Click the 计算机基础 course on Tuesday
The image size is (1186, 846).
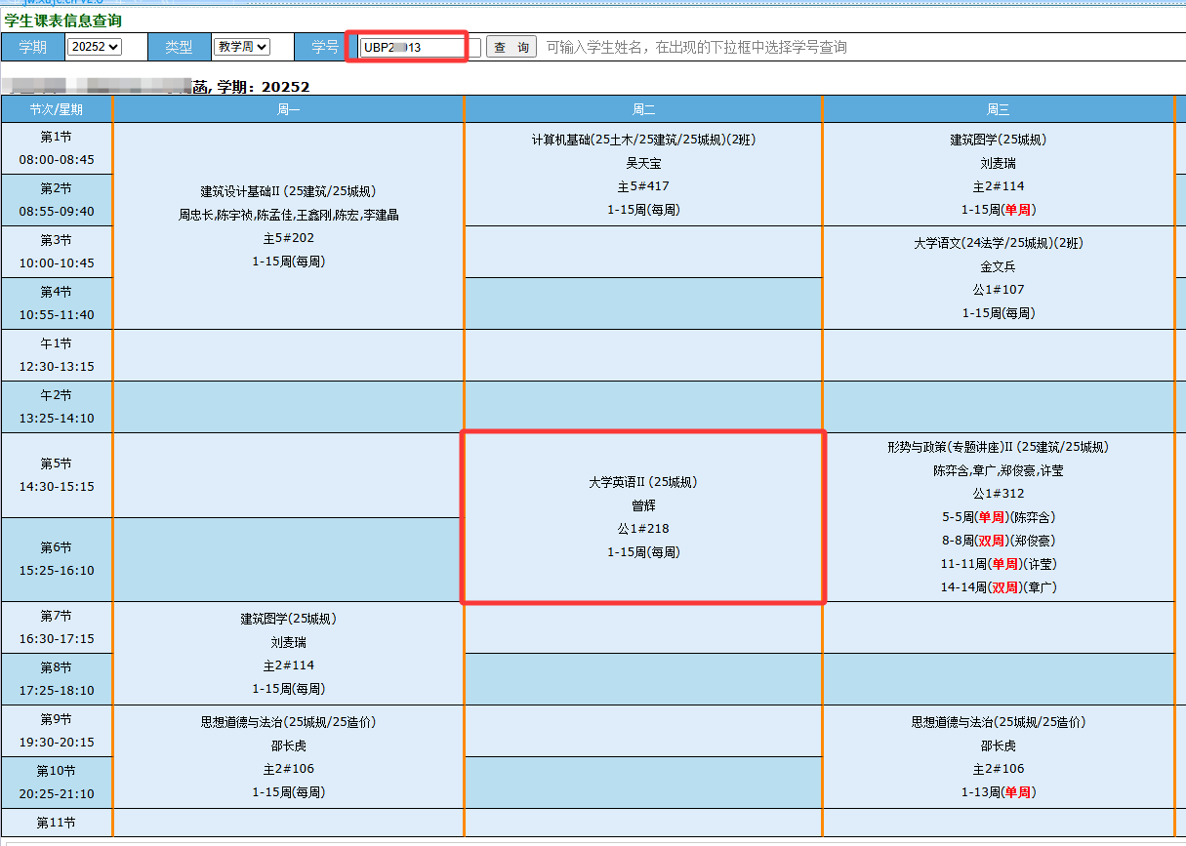[x=643, y=174]
